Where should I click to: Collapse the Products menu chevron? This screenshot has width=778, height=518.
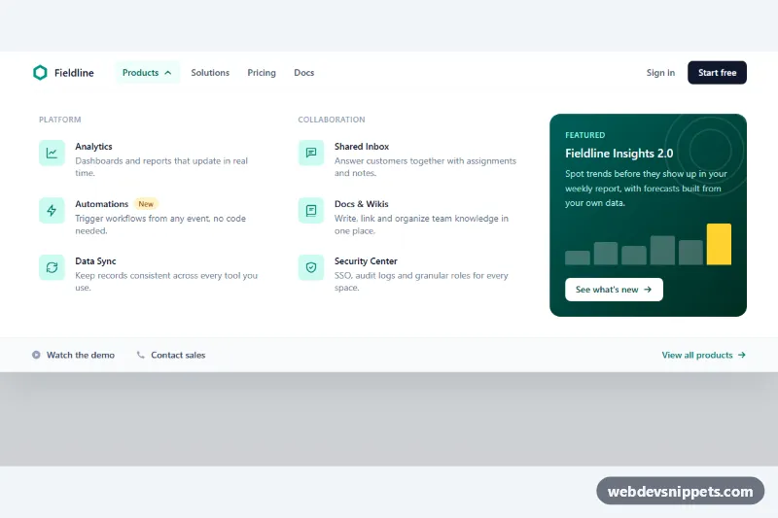pos(167,73)
